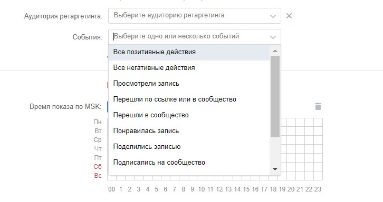Screen dimensions: 383x202
Task: Click the events list scrollbar thumb
Action: pos(275,96)
